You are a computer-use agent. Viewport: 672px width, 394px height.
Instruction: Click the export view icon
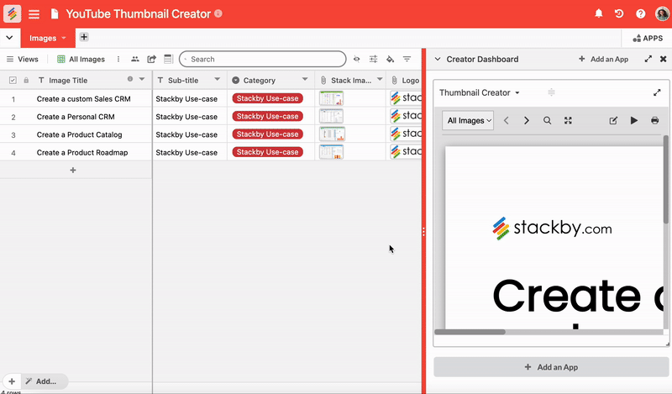point(152,59)
